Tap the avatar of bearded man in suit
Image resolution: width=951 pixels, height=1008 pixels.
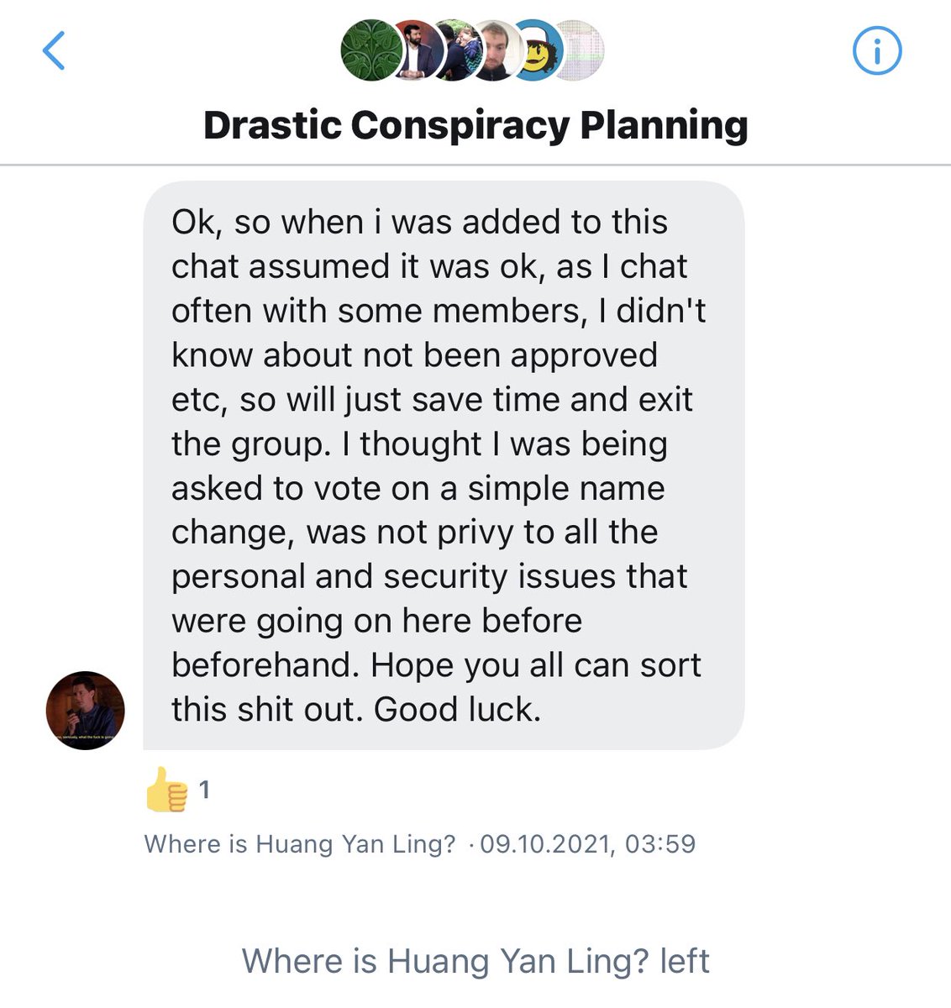(x=413, y=50)
